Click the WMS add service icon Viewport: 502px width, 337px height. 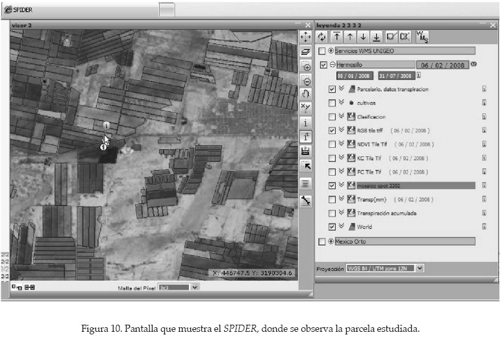pyautogui.click(x=421, y=37)
